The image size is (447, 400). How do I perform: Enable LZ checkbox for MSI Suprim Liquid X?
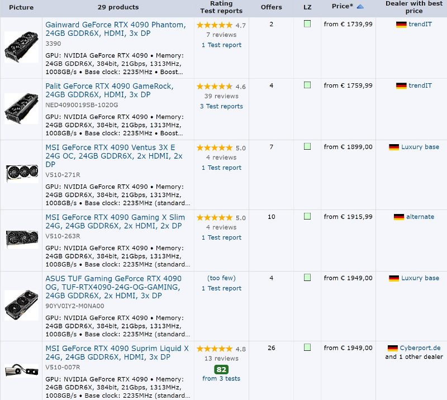pos(307,347)
